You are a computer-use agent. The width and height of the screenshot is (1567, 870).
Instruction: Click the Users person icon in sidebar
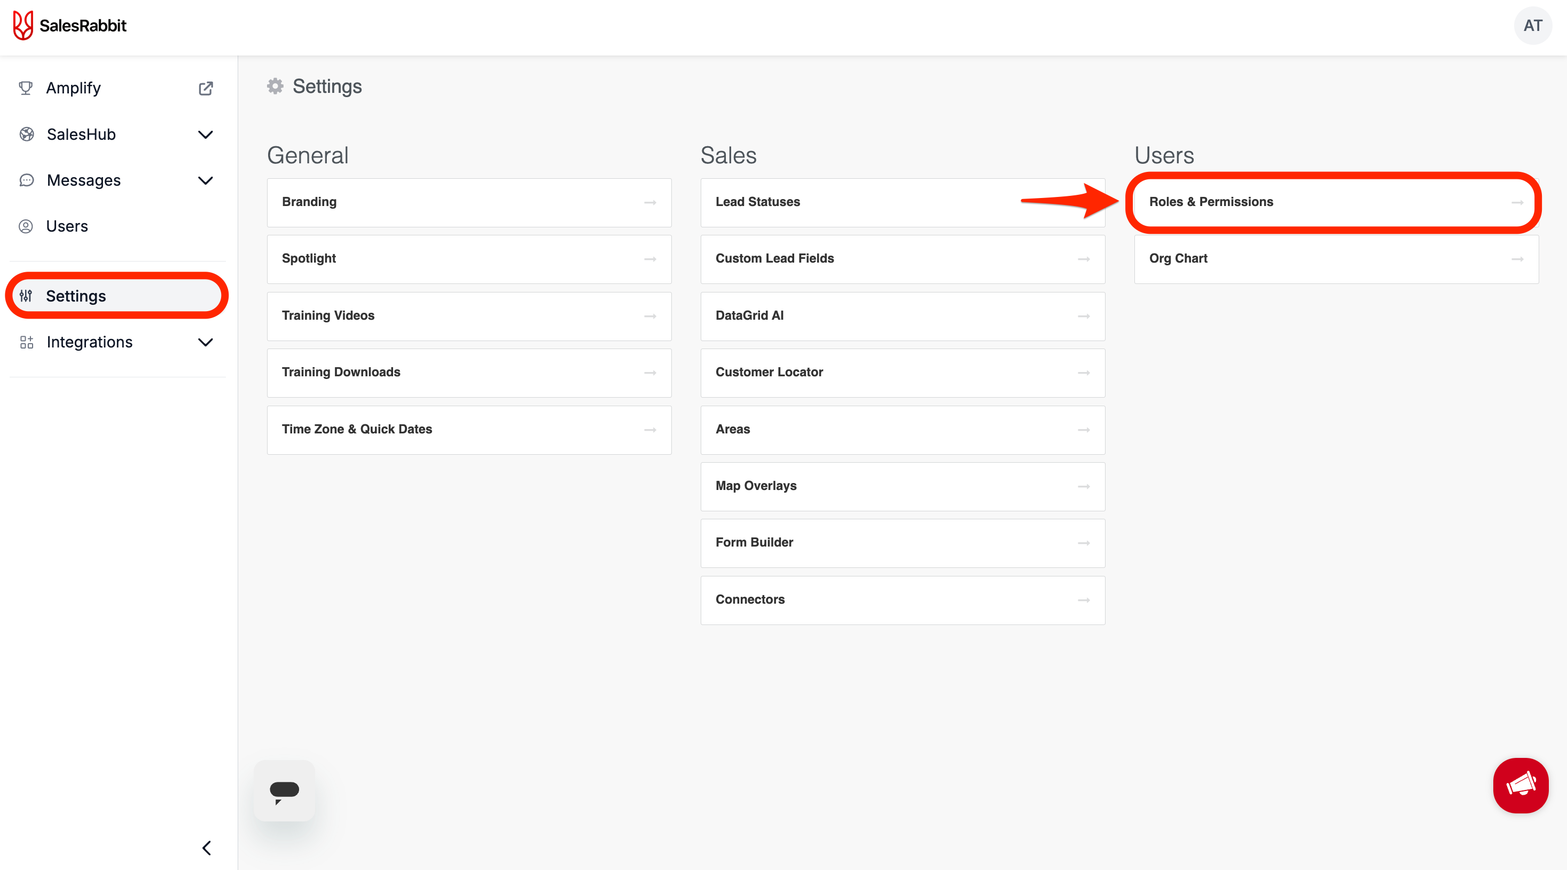26,226
